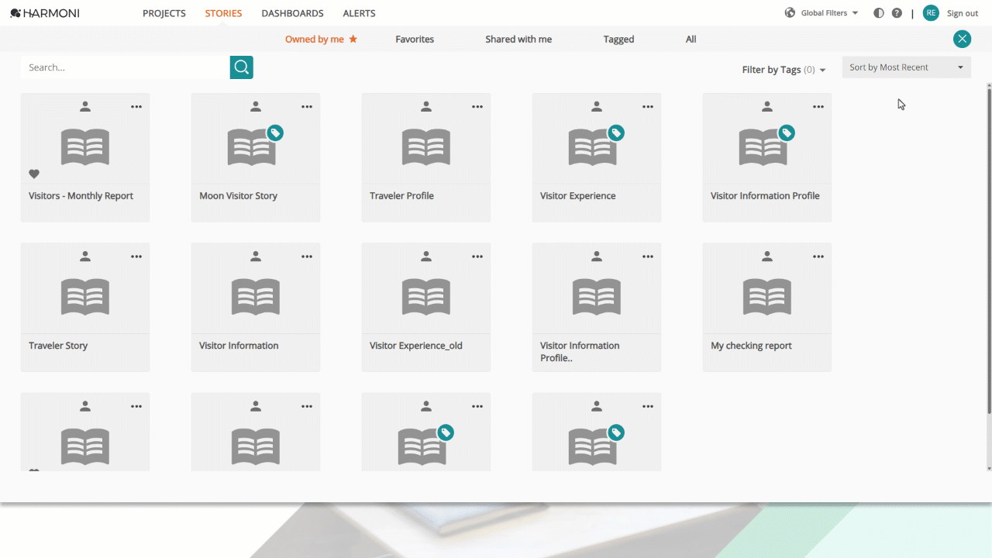
Task: Open the three-dot menu on Moon Visitor Story card
Action: click(307, 106)
